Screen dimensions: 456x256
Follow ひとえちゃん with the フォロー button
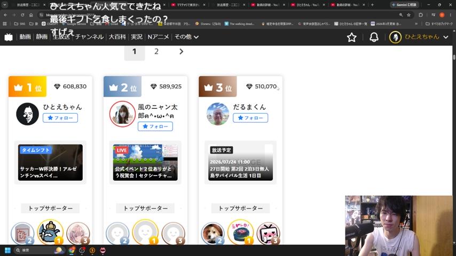tap(60, 118)
